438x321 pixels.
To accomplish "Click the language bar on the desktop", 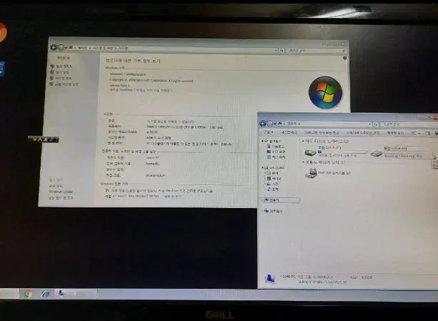I will [44, 139].
